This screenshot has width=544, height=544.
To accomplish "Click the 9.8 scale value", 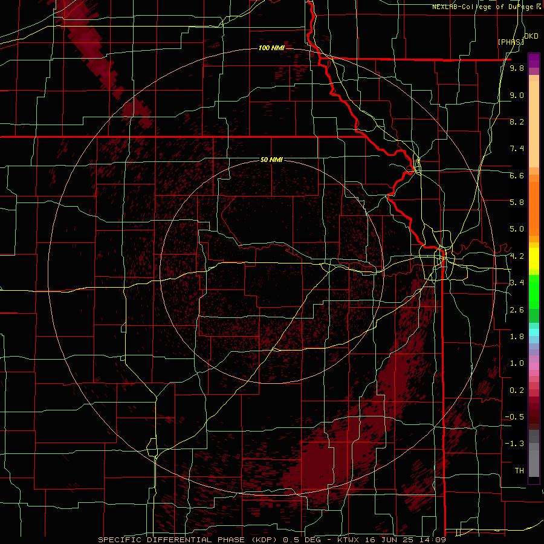I will tap(517, 68).
